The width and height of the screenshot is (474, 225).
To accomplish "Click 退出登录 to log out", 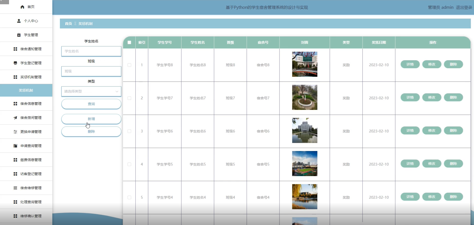I will click(x=464, y=8).
